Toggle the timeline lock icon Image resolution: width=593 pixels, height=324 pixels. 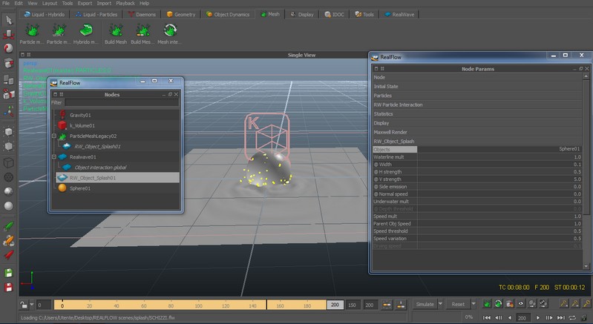tap(24, 305)
